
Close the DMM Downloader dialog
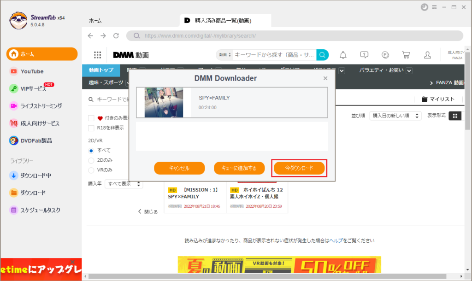325,78
